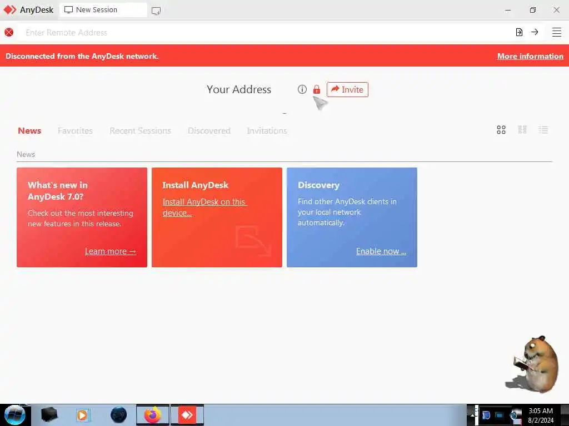Open the Discovered tab
Screen dimensions: 569x426
tap(209, 131)
